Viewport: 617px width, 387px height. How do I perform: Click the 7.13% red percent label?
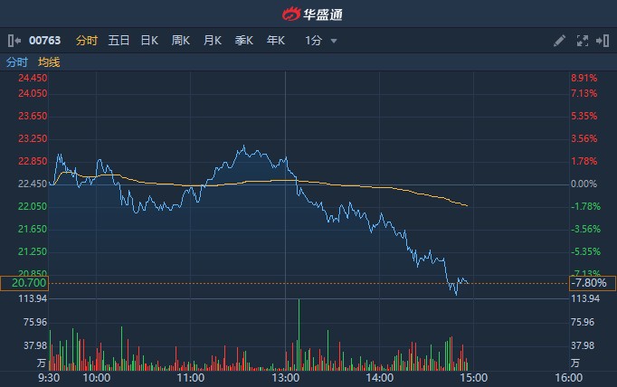point(584,94)
